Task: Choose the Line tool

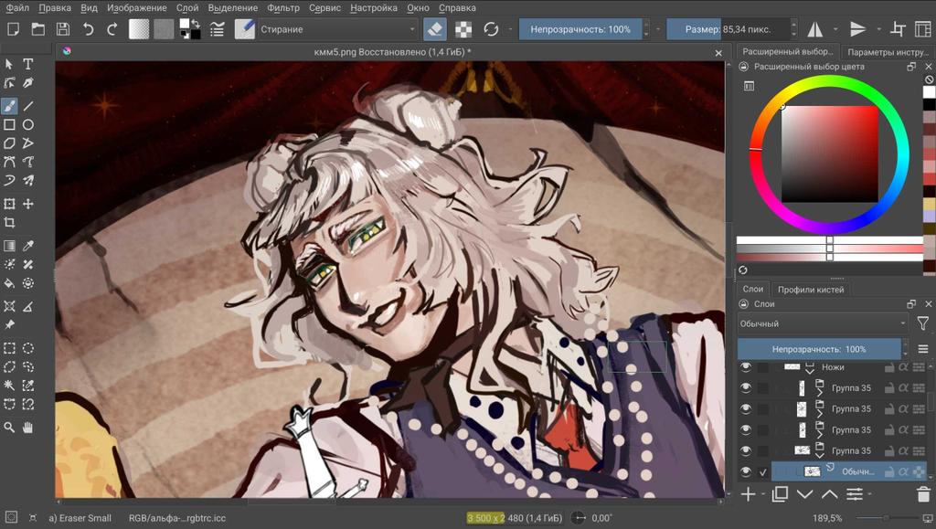Action: point(28,106)
